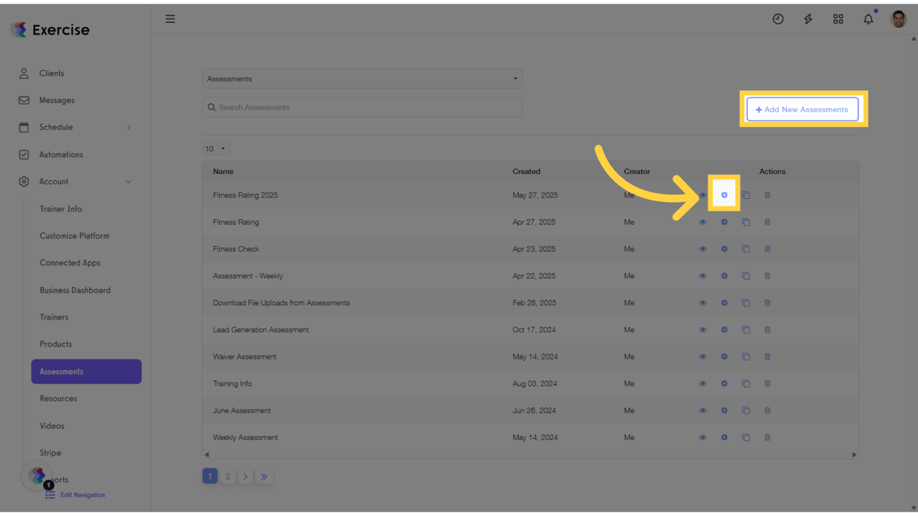This screenshot has height=516, width=918.
Task: Duplicate the Fitness Check assessment
Action: point(746,249)
